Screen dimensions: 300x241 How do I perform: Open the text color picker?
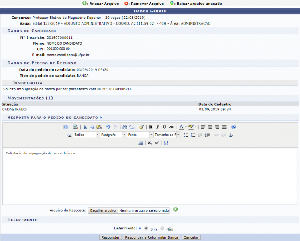pyautogui.click(x=181, y=127)
